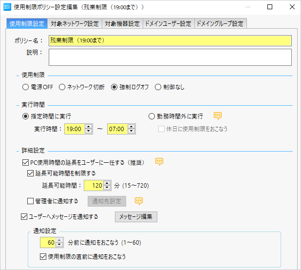Click the メッセージ編集 button
Screen dimensions: 301x270
coord(136,217)
